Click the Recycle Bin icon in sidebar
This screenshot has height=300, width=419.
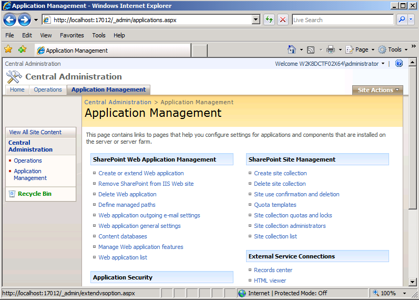(x=12, y=194)
